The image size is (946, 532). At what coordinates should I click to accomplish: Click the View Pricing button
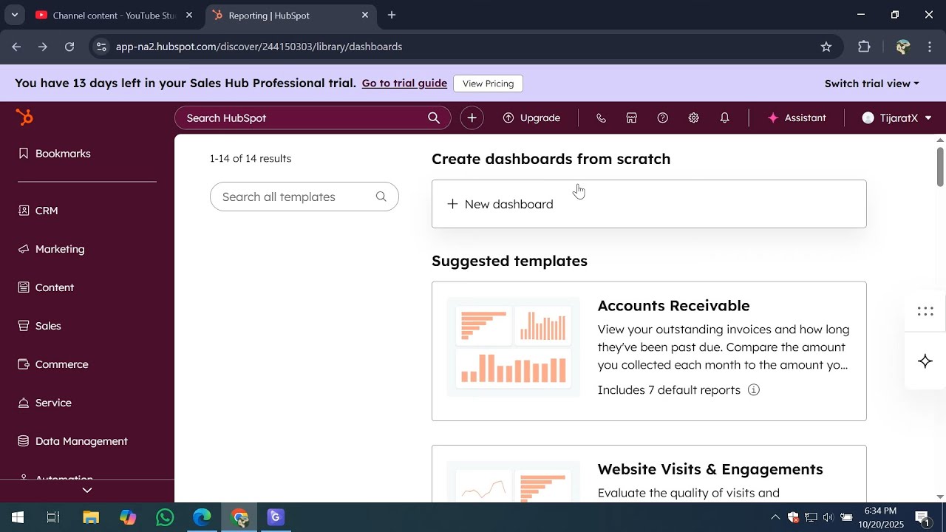[x=488, y=83]
